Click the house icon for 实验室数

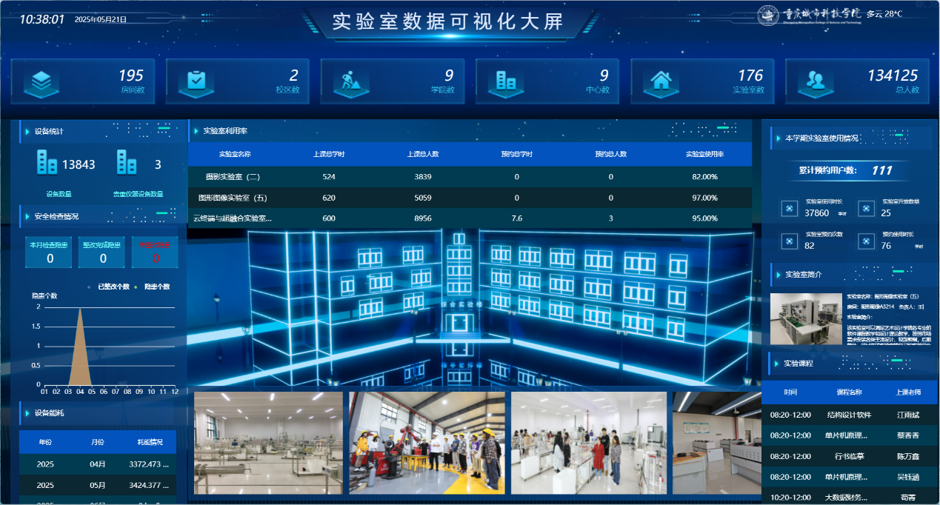661,81
